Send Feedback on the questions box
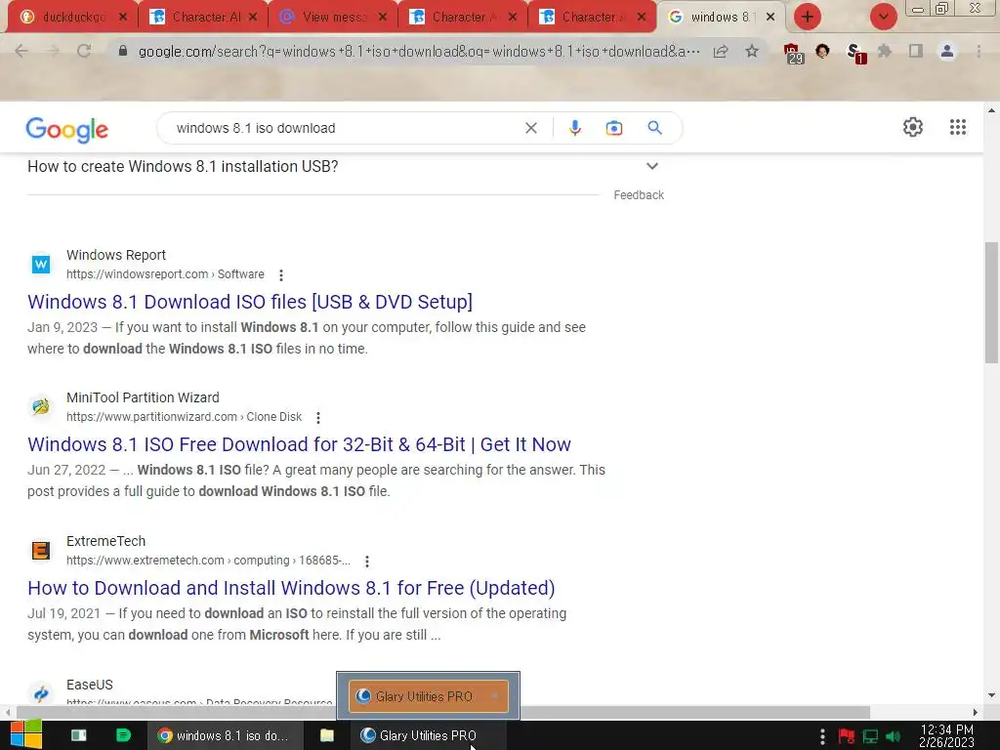The height and width of the screenshot is (750, 1000). click(639, 195)
